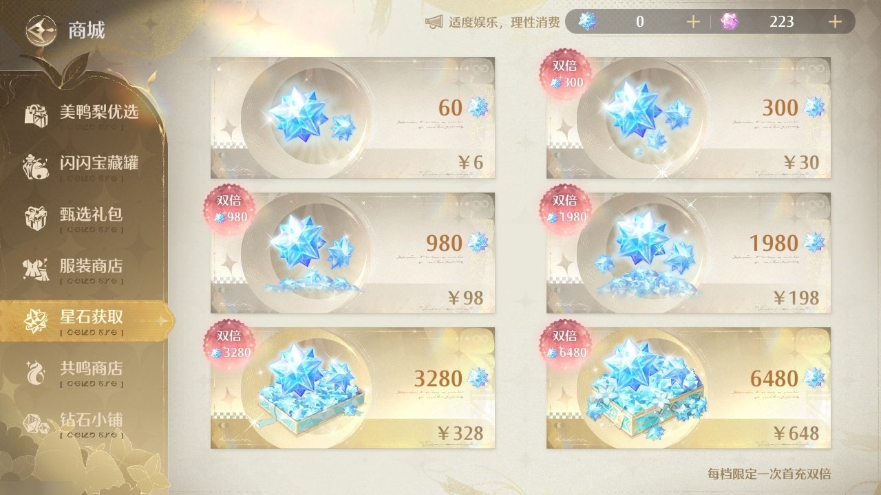The image size is (881, 495).
Task: Select the 6480 star stones box for ¥648
Action: click(688, 388)
